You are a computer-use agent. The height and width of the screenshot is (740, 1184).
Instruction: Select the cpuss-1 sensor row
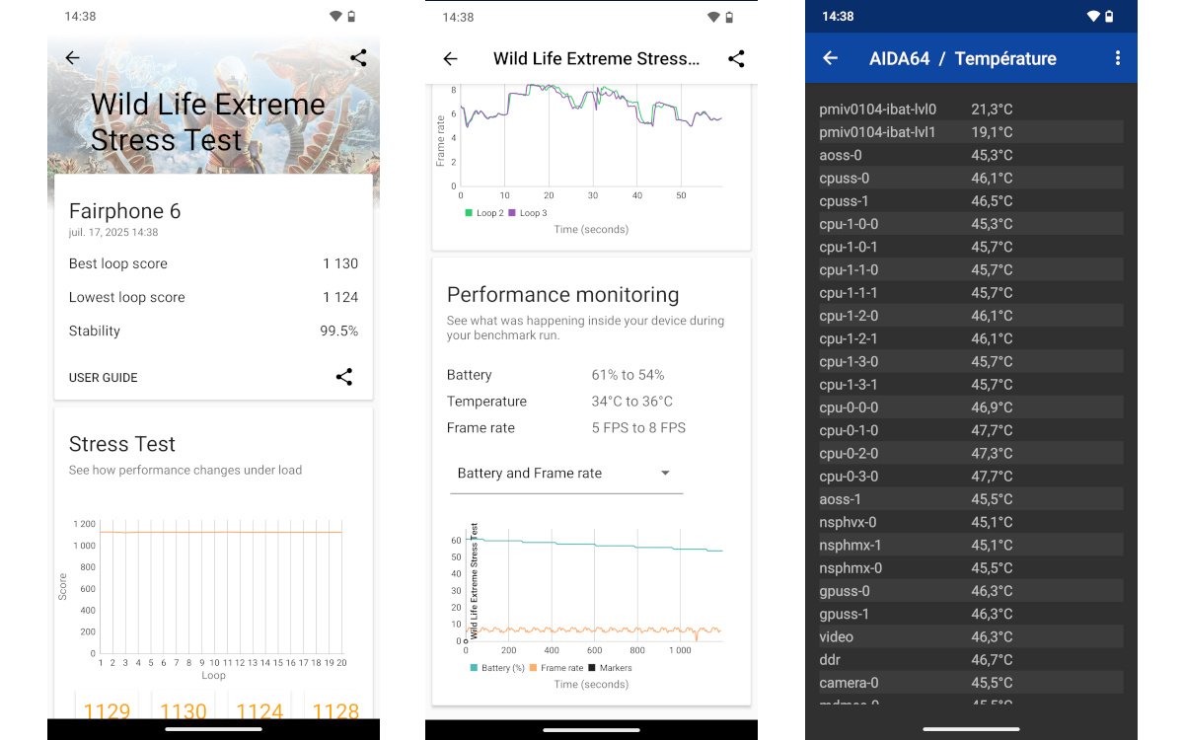point(971,201)
